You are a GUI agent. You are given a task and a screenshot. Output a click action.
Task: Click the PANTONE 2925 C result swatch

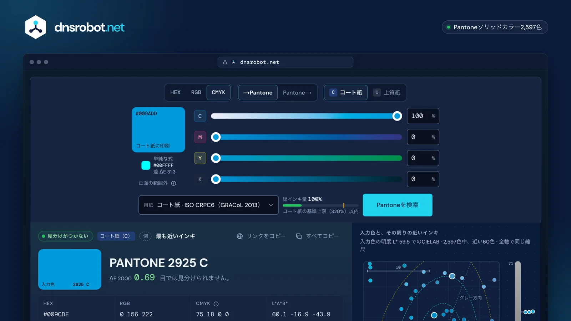pos(70,269)
